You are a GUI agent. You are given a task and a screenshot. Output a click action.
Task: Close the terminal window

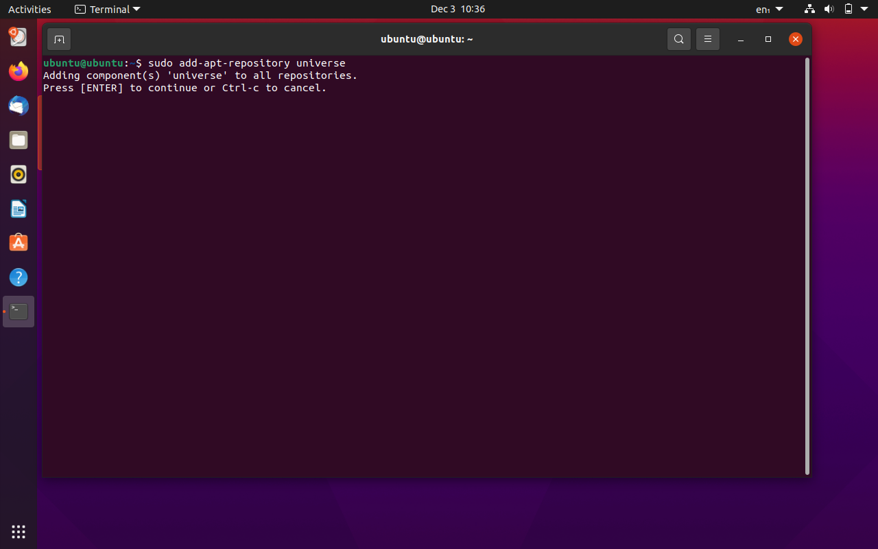pyautogui.click(x=796, y=39)
